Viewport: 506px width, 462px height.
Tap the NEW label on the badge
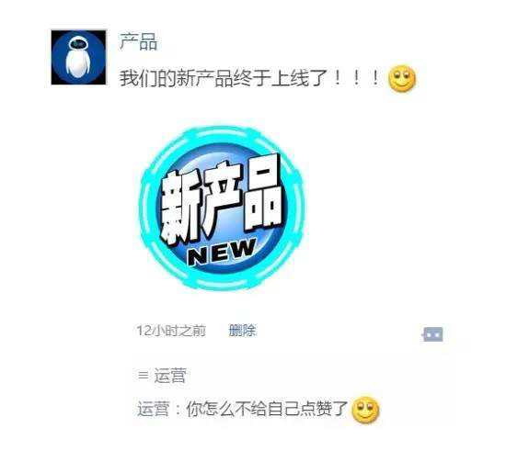point(223,253)
